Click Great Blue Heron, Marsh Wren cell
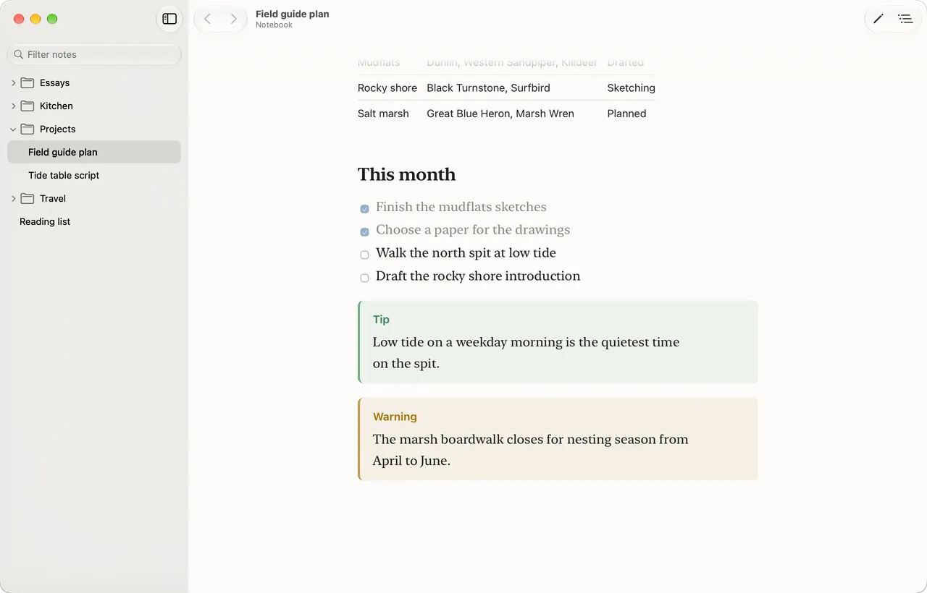The width and height of the screenshot is (927, 593). click(500, 114)
